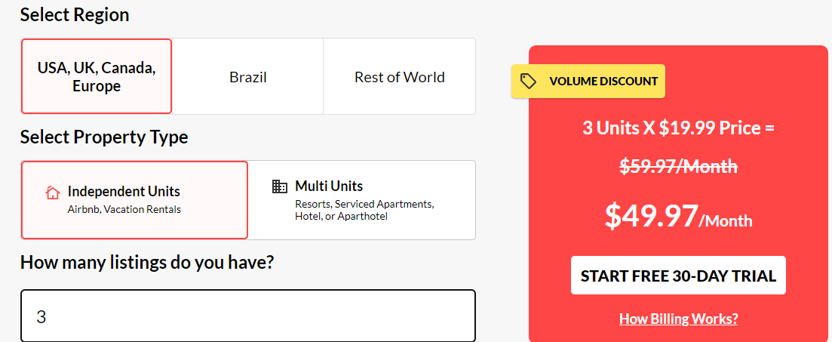This screenshot has width=832, height=342.
Task: Click the Select Region heading
Action: coord(75,14)
